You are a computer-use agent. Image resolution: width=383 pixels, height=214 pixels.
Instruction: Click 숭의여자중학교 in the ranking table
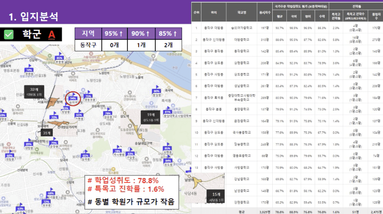[x=241, y=28]
